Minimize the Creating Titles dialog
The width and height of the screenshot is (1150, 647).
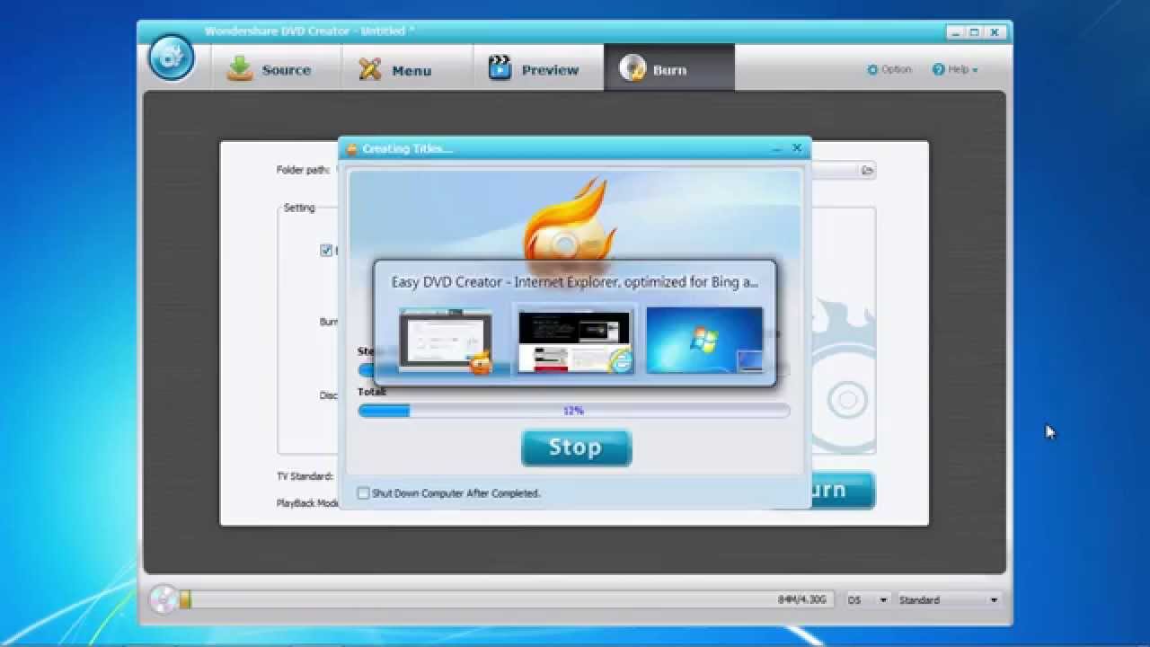pyautogui.click(x=777, y=148)
